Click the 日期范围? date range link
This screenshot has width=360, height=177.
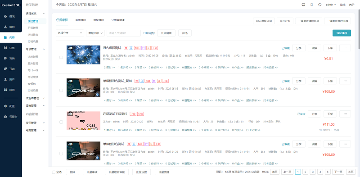[x=149, y=33]
